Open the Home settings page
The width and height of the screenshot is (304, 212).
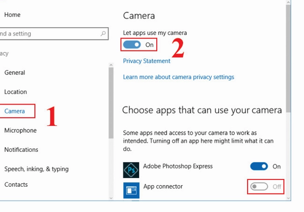pos(12,15)
